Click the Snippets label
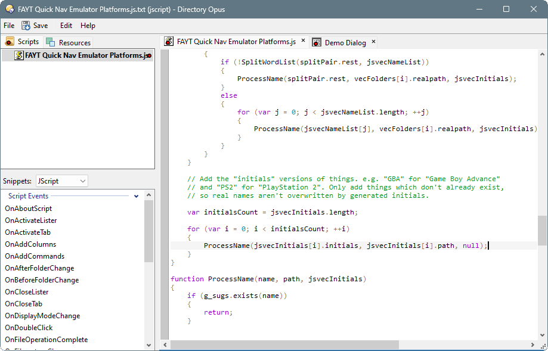Screen dimensions: 548x351 (x=17, y=181)
